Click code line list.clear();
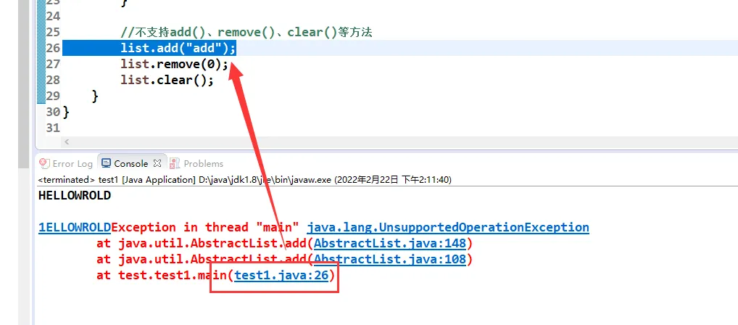Viewport: 738px width, 325px height. pos(167,80)
